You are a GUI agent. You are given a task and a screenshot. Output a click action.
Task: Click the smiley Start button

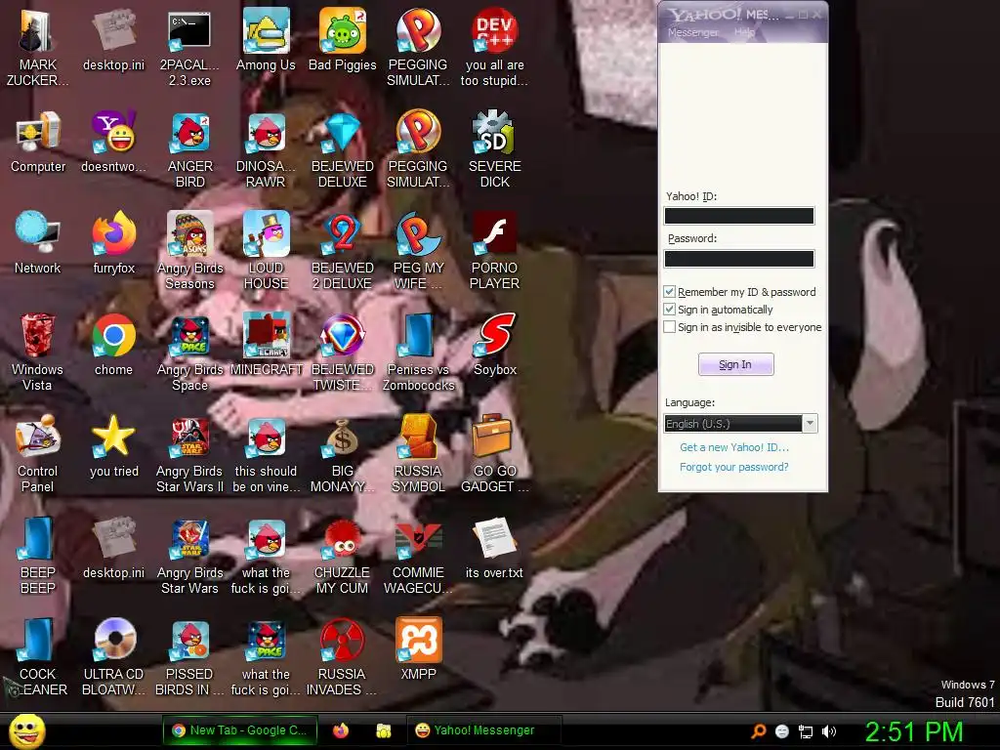[x=27, y=730]
